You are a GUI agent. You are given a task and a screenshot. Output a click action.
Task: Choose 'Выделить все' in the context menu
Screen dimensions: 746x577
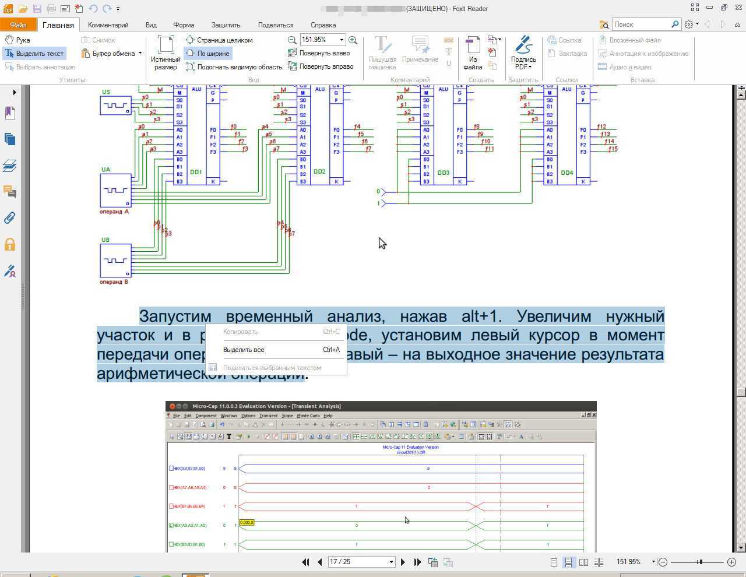[244, 350]
